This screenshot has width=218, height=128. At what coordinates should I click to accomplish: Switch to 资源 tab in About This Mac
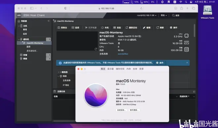click(141, 69)
